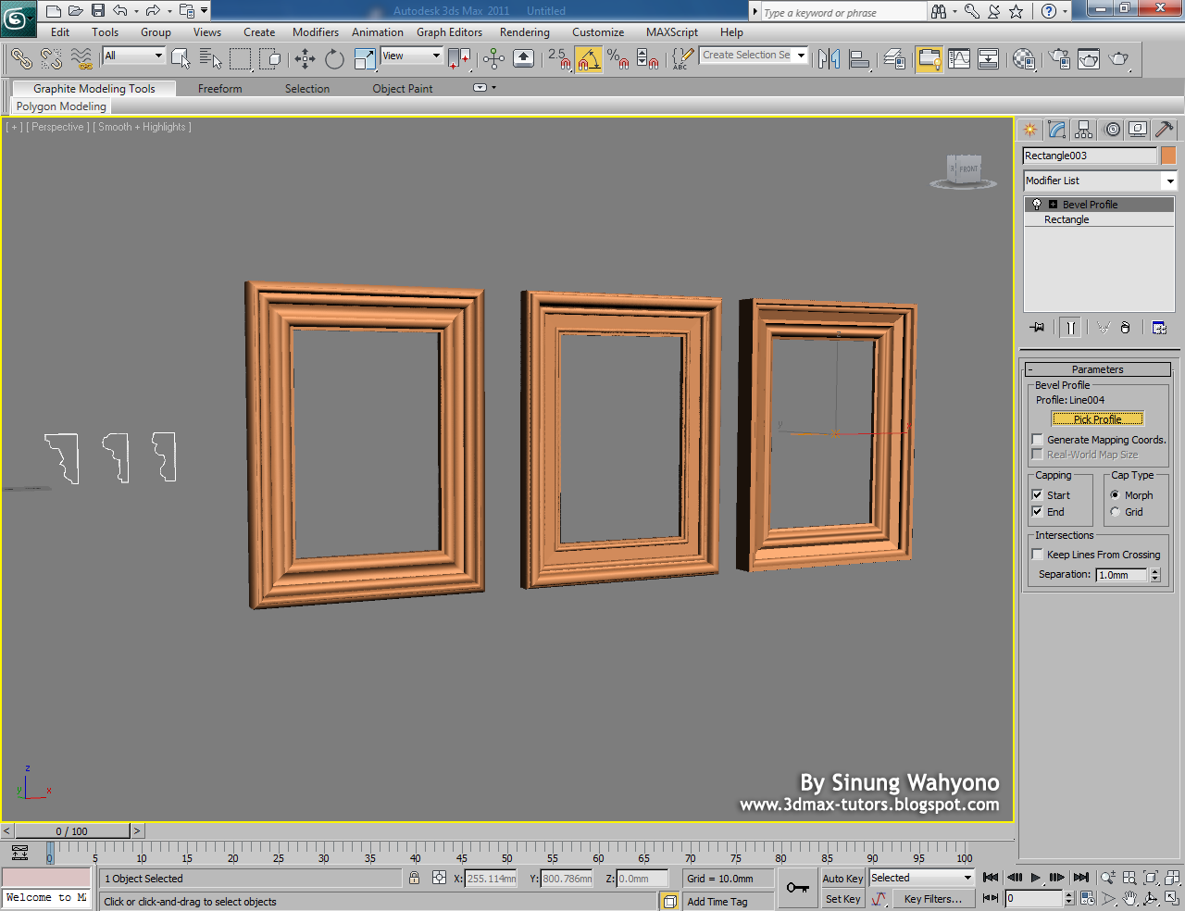Open the Modifier List dropdown
The width and height of the screenshot is (1185, 911).
pyautogui.click(x=1170, y=181)
